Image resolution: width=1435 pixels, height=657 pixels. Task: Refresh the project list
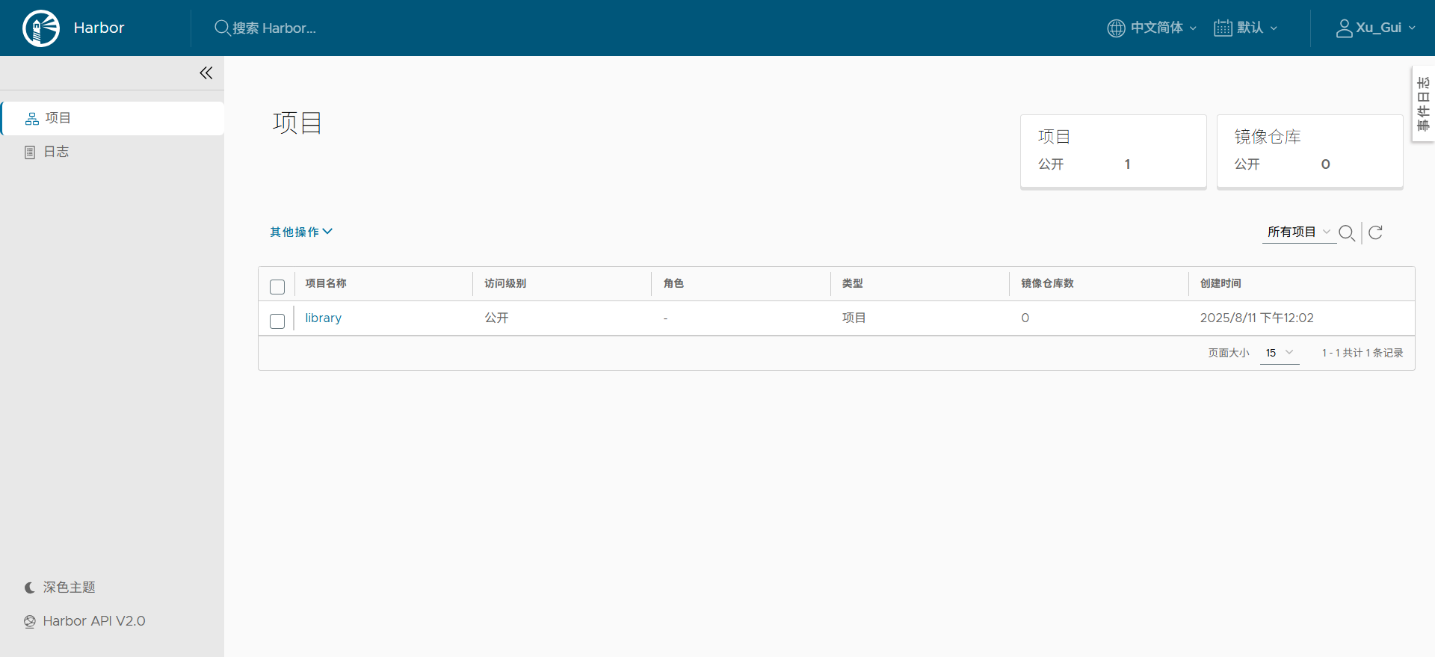coord(1375,232)
